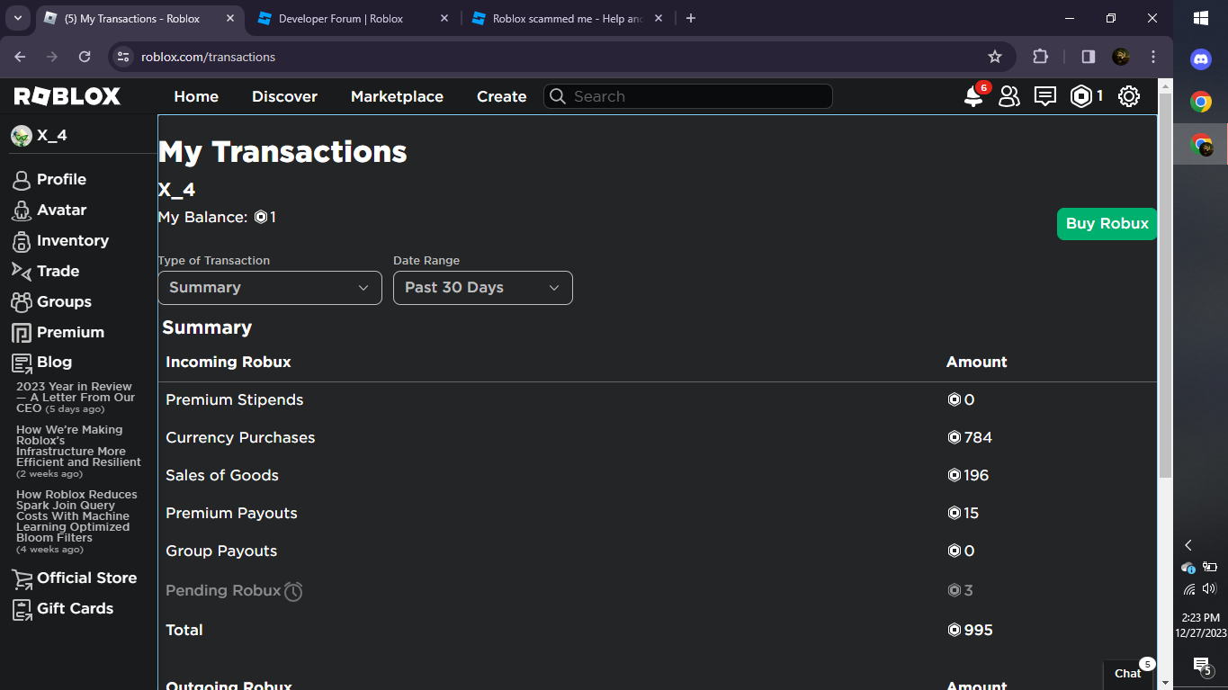Click the Buy Robux button
Screen dimensions: 1228x690
pyautogui.click(x=1107, y=223)
